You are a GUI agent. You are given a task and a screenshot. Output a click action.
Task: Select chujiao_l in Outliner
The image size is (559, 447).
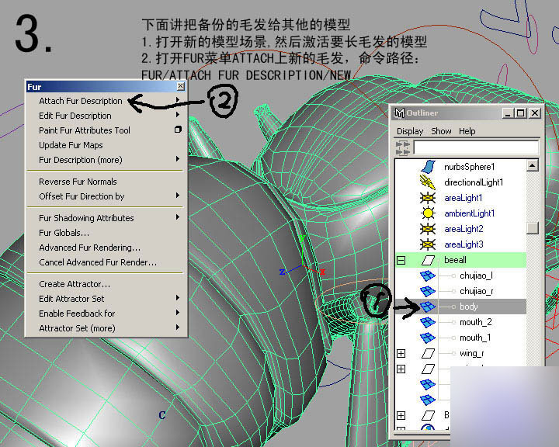click(x=476, y=275)
